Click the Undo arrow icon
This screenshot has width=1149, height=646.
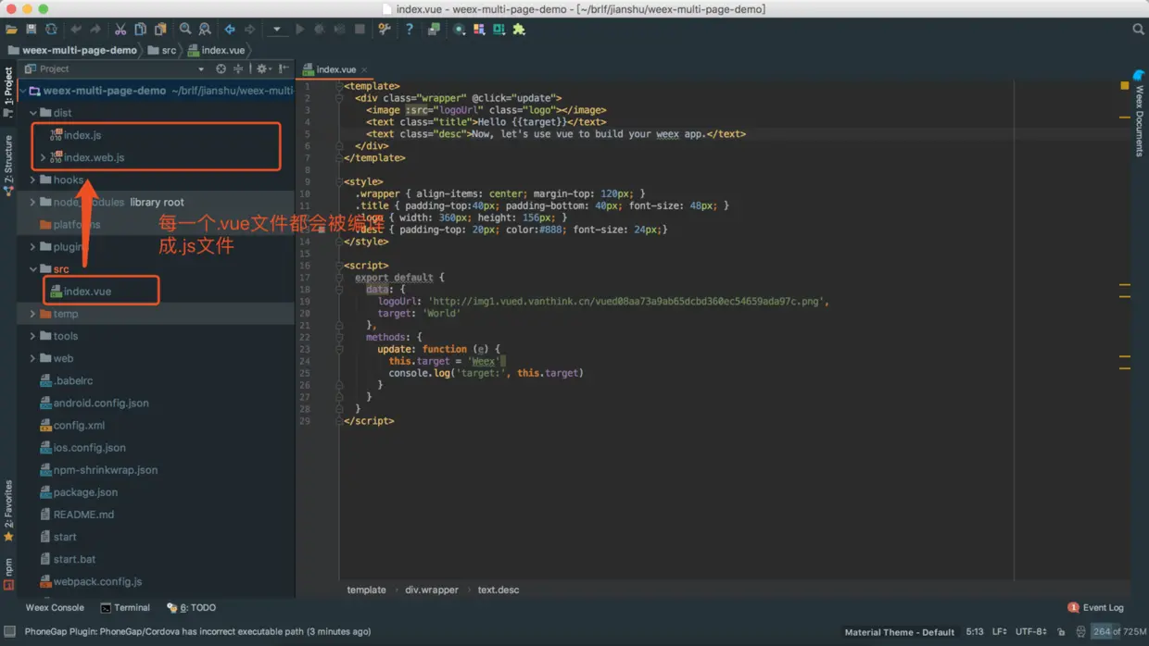(76, 30)
